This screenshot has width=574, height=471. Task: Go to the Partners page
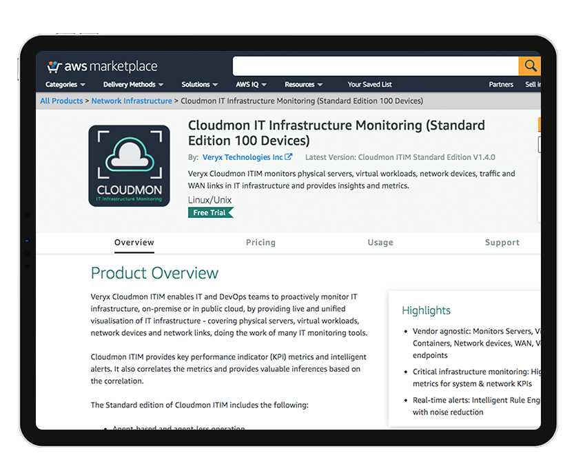(501, 85)
